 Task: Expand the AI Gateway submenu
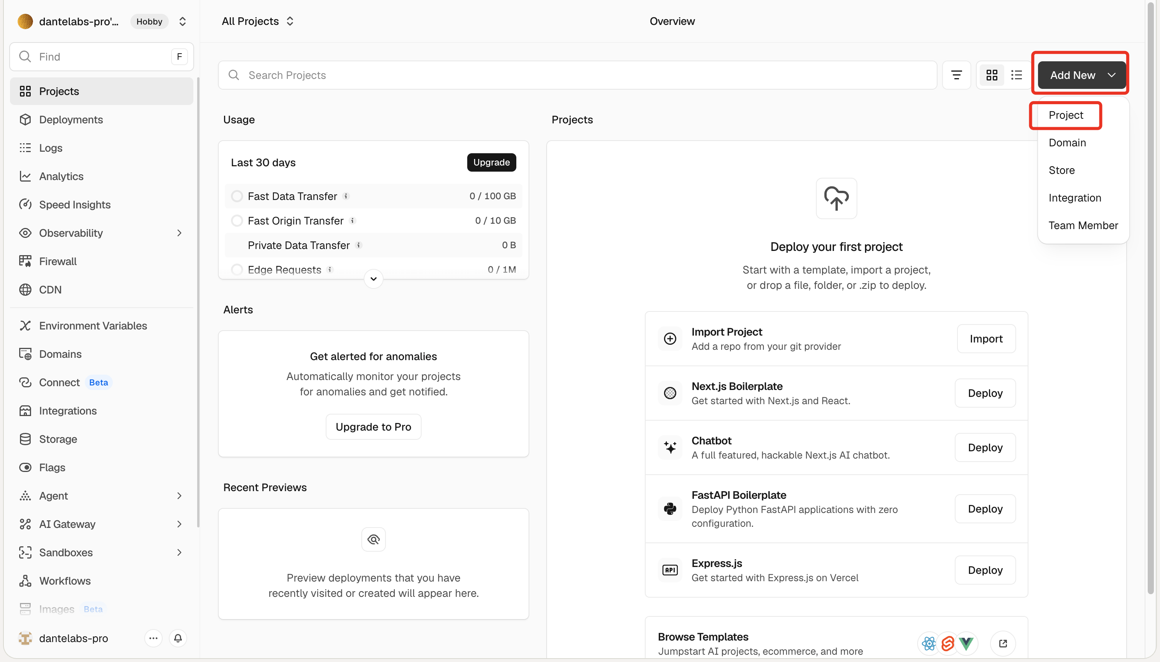180,524
